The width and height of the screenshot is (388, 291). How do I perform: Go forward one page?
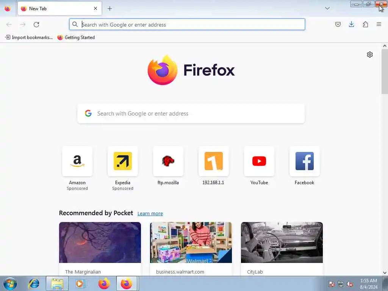[x=23, y=25]
